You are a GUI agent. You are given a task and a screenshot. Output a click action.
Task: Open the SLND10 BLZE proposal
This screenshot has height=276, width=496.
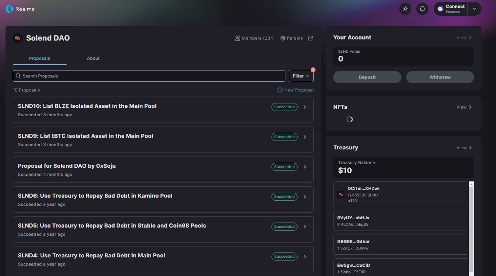point(163,110)
